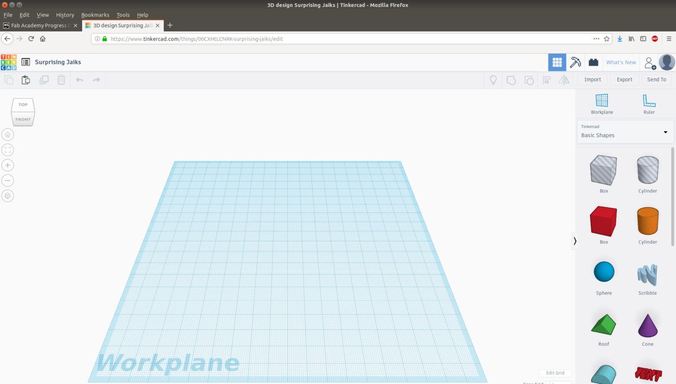The image size is (676, 384).
Task: Click the What's New link
Action: 621,62
